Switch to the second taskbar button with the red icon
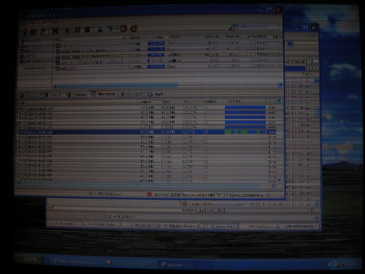The image size is (365, 274). pos(130,263)
